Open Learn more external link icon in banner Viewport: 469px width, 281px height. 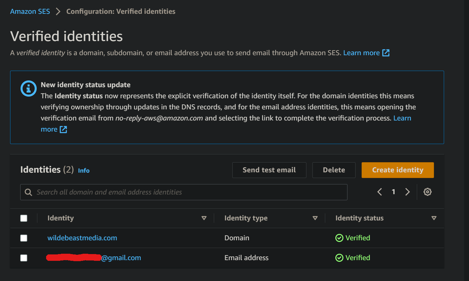point(64,129)
